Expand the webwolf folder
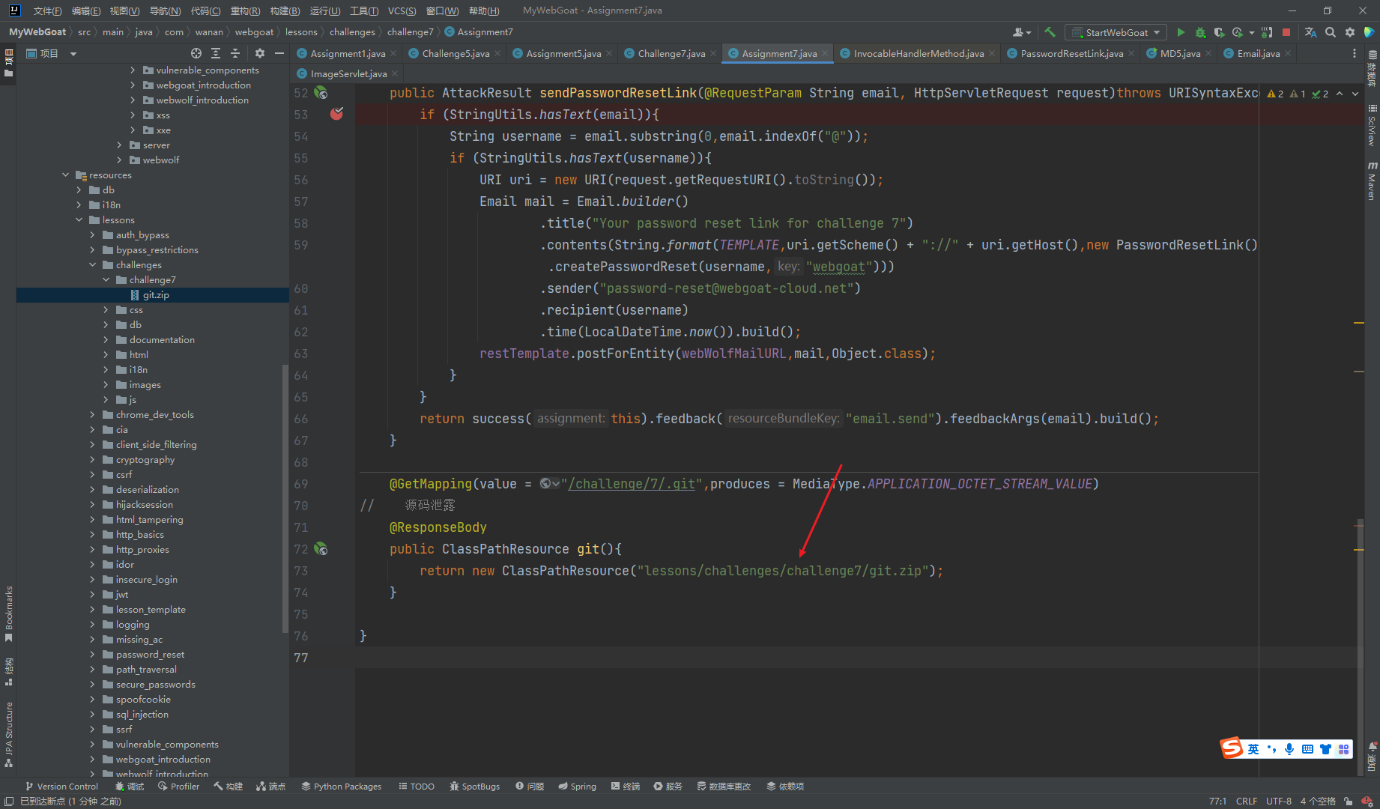The image size is (1380, 809). pos(119,160)
